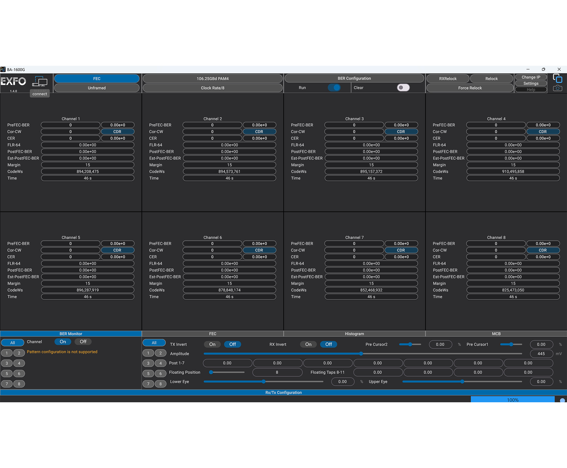Turn TX Invert On
This screenshot has height=468, width=567.
coord(212,344)
